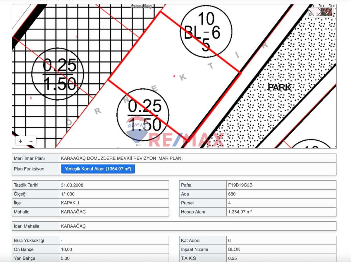Click the Ada value 680
351x262 pixels.
[x=232, y=194]
